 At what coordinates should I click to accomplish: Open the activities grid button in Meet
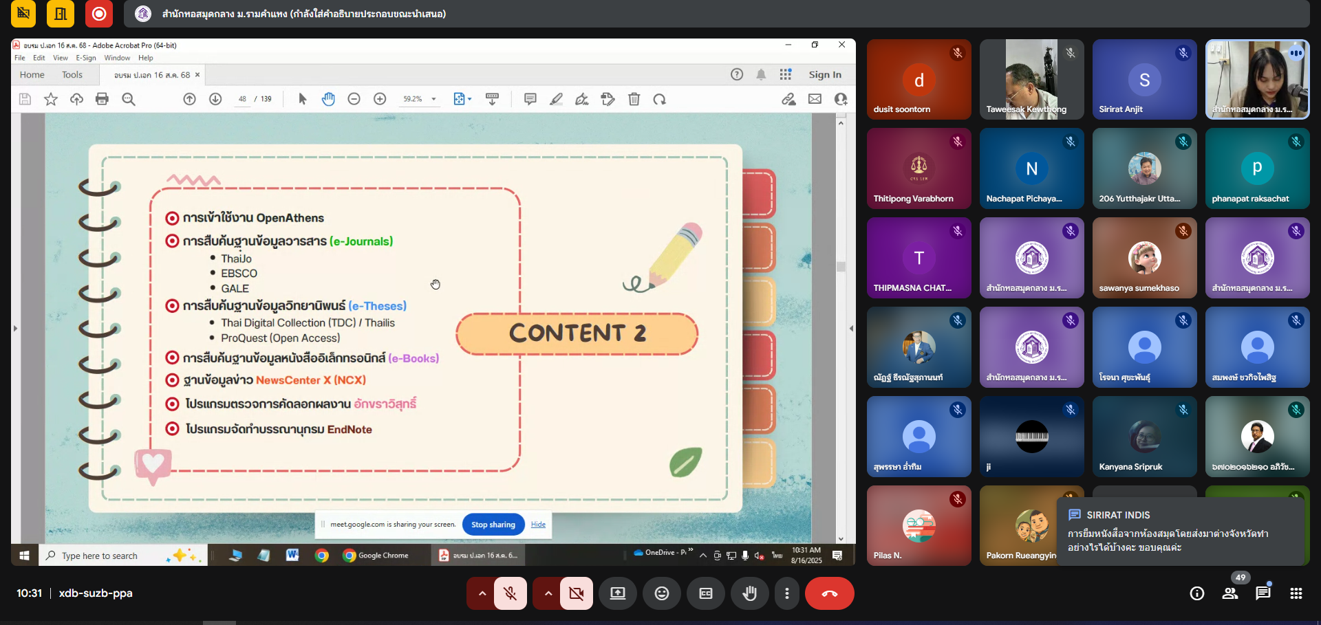pos(1296,593)
